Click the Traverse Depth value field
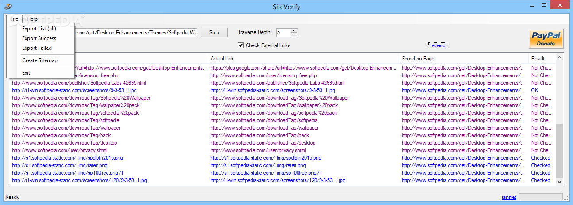This screenshot has height=205, width=573. [x=283, y=32]
